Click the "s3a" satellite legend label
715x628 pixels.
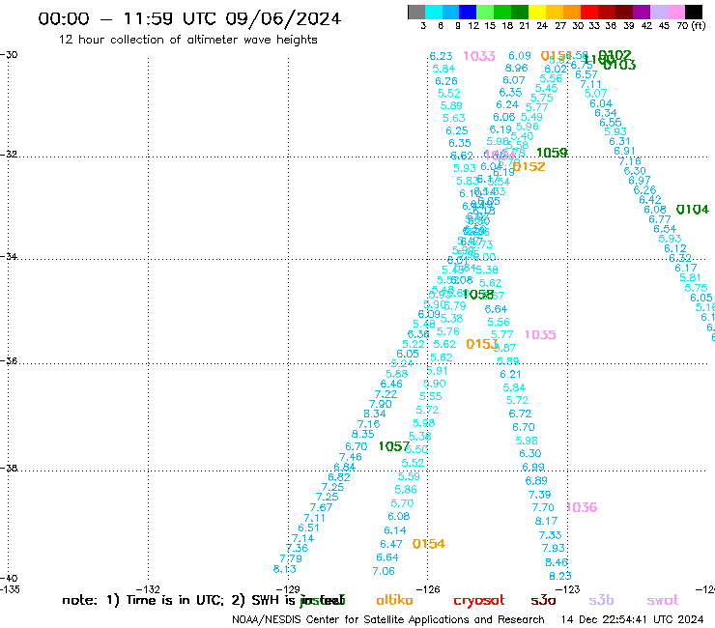tap(543, 601)
